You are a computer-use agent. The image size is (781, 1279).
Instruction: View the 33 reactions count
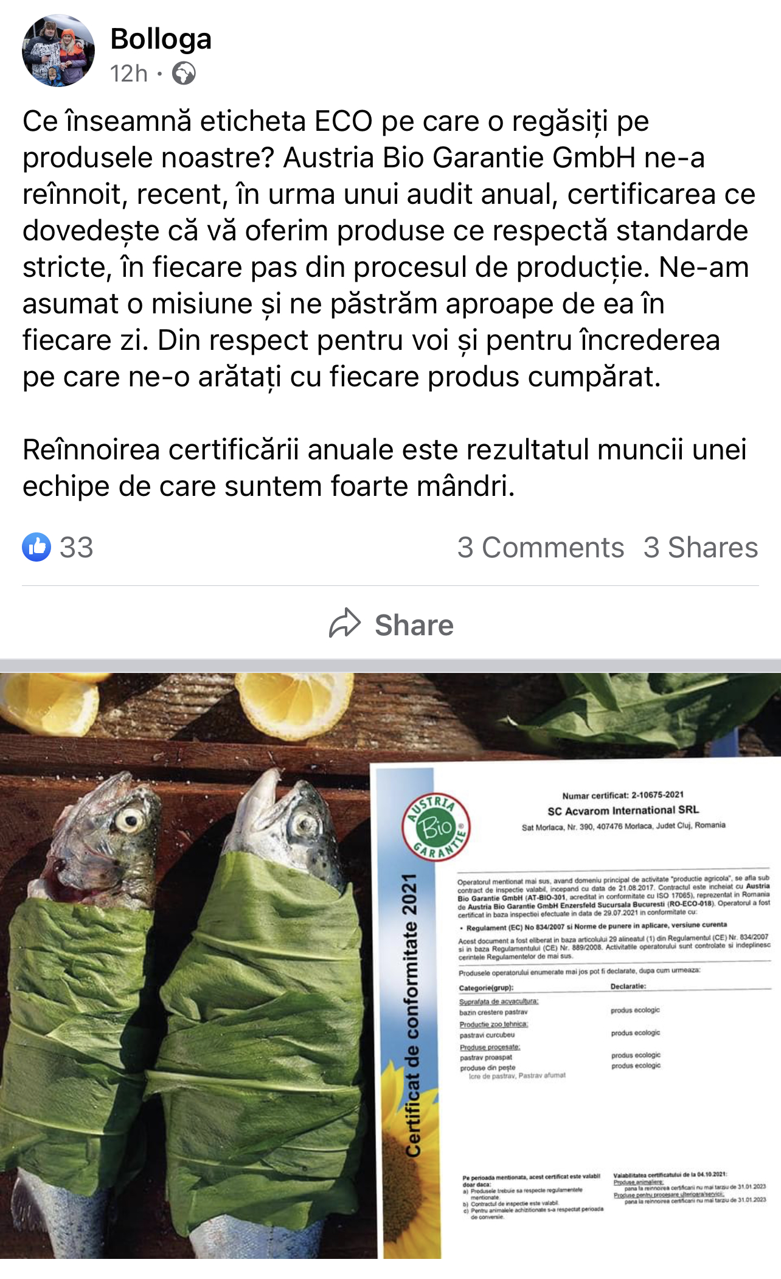tap(76, 547)
